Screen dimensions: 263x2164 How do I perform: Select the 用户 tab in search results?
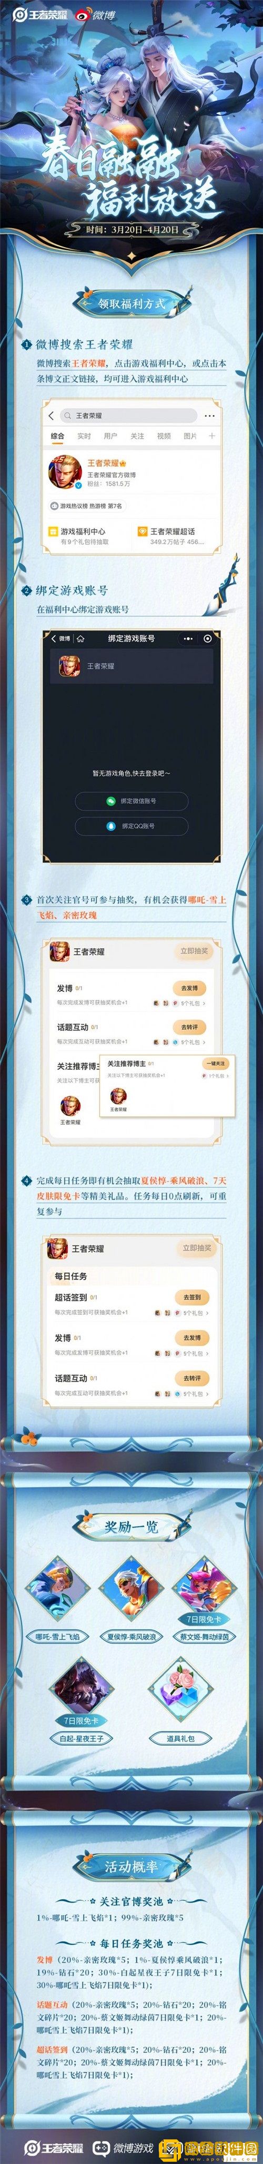pyautogui.click(x=110, y=436)
